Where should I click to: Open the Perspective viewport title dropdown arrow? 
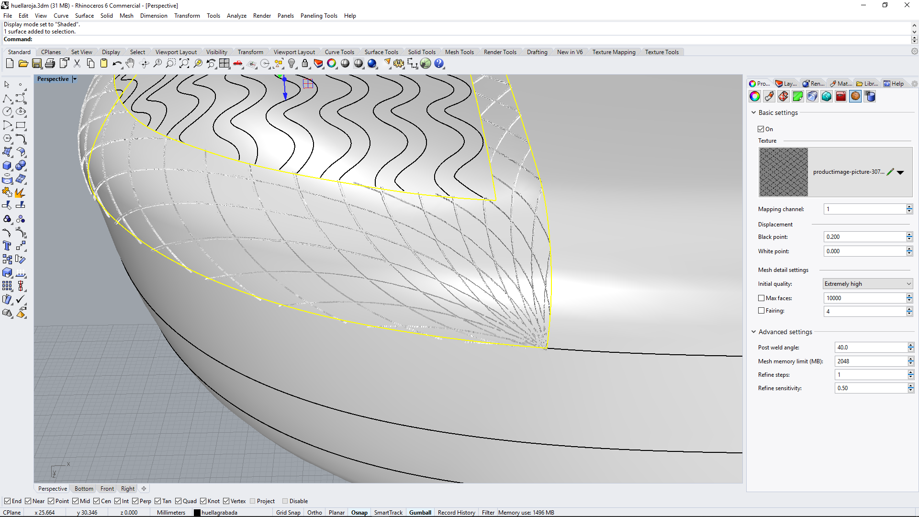(75, 79)
